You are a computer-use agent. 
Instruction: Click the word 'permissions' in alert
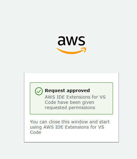click(x=82, y=108)
